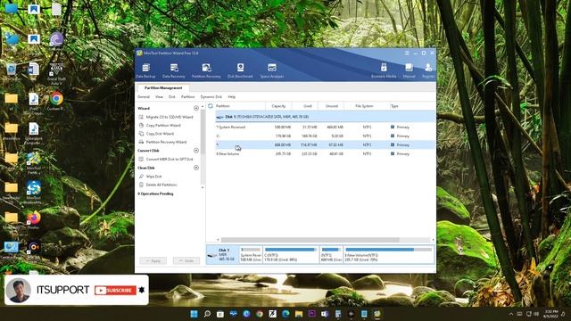The height and width of the screenshot is (321, 571).
Task: Start the Migrate OS to SSD/HD Wizard
Action: point(166,117)
